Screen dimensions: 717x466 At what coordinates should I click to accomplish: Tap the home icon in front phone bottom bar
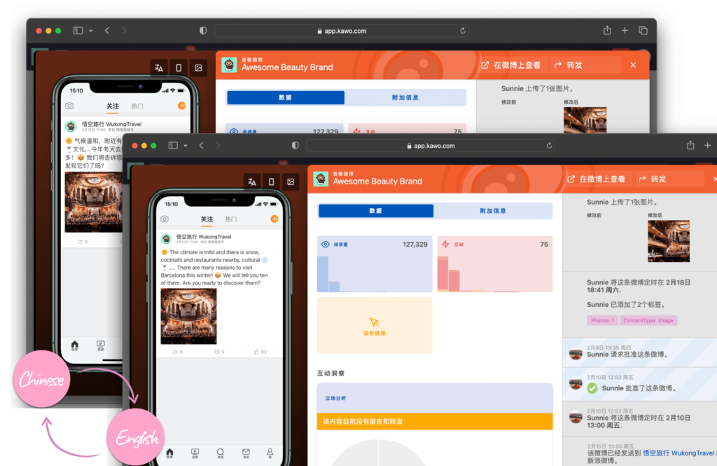169,453
